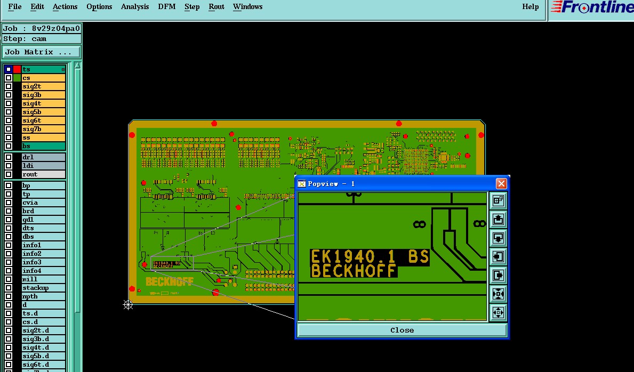Open the File menu
The height and width of the screenshot is (372, 634).
click(15, 6)
